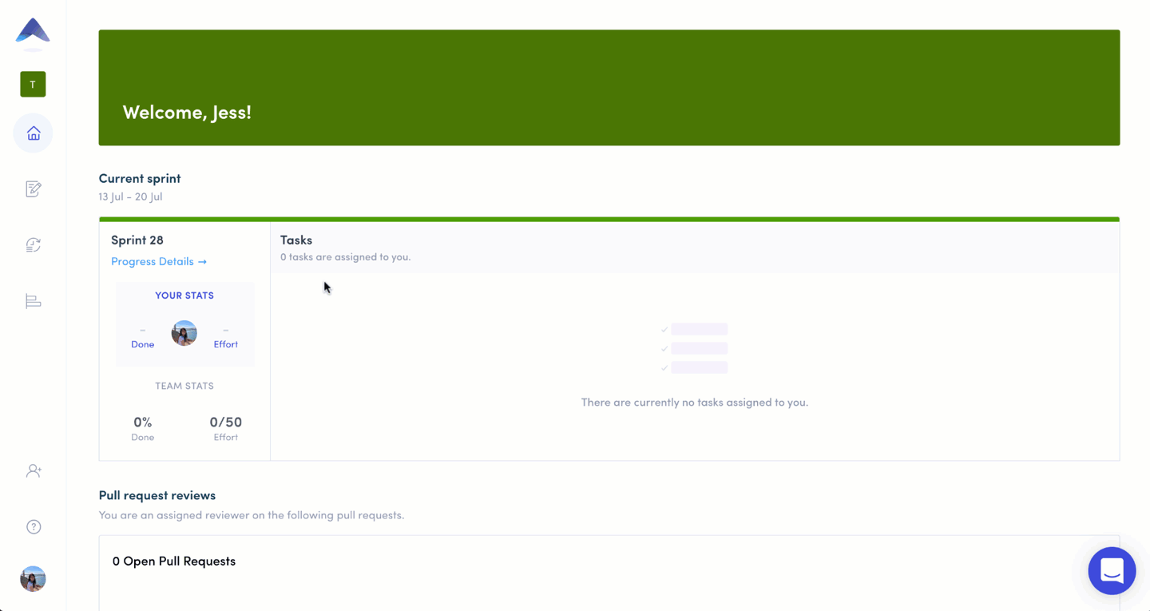Click the avatar in Your Stats
1150x611 pixels.
pyautogui.click(x=184, y=333)
